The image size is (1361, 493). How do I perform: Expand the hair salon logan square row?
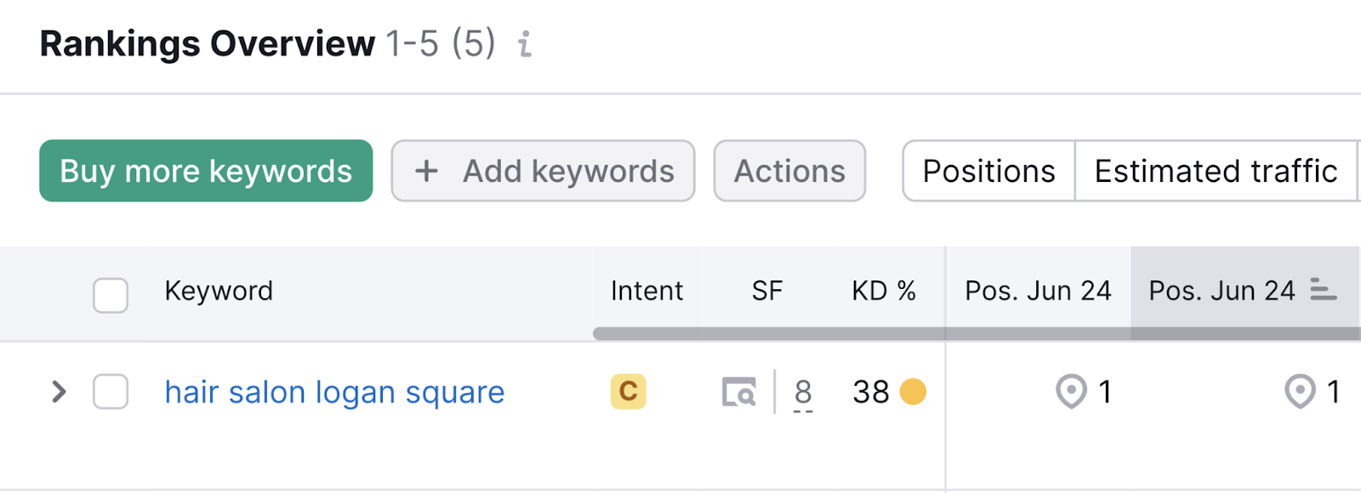[x=59, y=392]
